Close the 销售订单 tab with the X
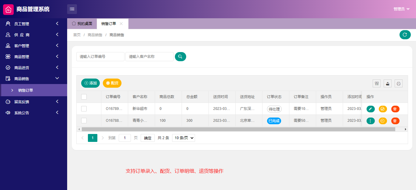This screenshot has height=190, width=416. click(121, 23)
